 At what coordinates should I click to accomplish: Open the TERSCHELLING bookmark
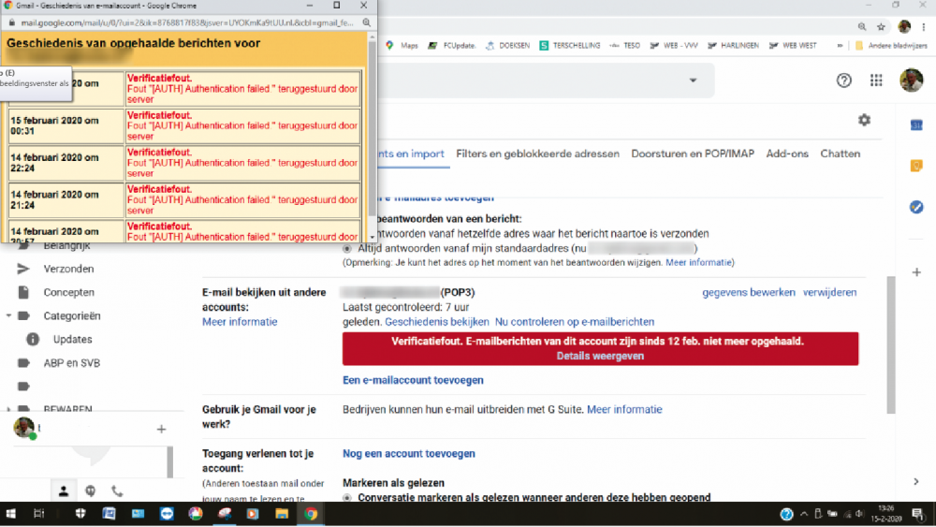coord(570,45)
